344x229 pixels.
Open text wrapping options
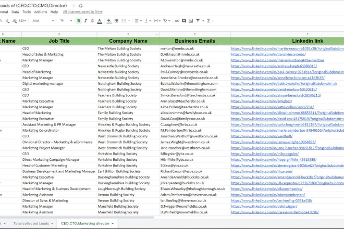click(x=157, y=21)
